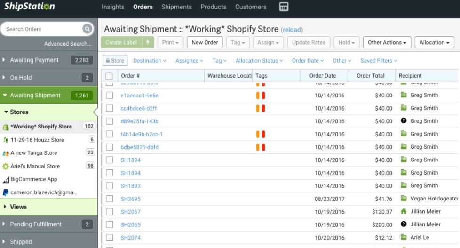The height and width of the screenshot is (248, 460).
Task: Open the calculator icon in top navigation
Action: coord(284,7)
